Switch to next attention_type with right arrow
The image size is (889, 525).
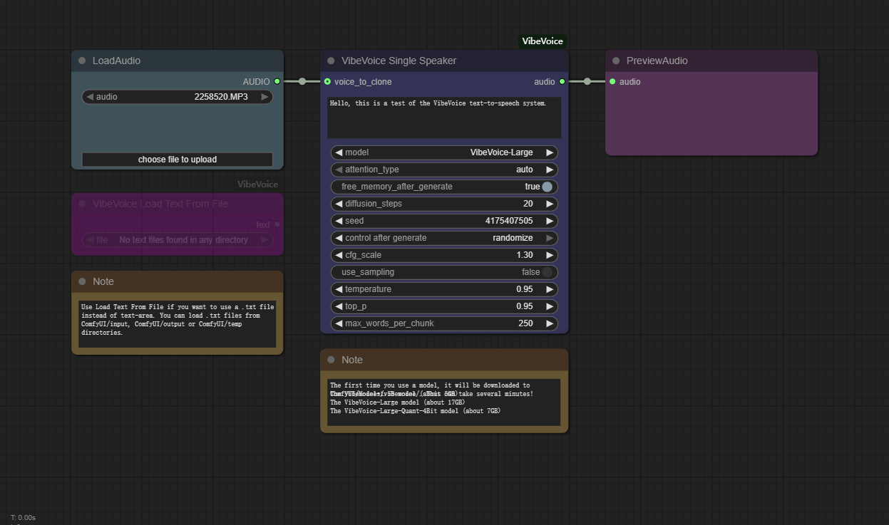click(550, 170)
